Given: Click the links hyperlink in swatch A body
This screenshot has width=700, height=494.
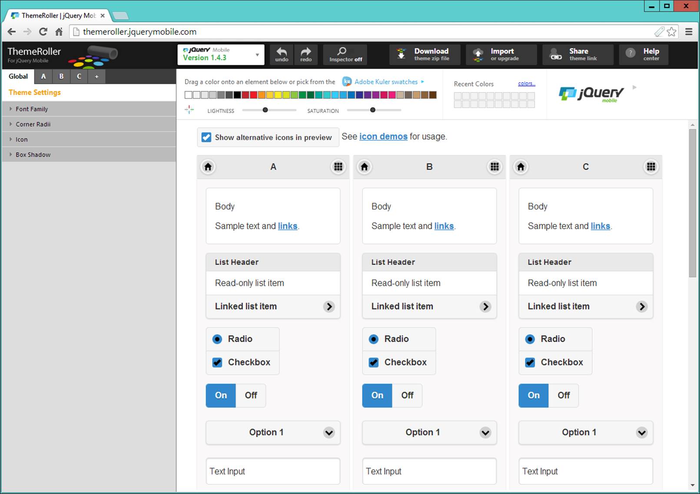Looking at the screenshot, I should [288, 226].
